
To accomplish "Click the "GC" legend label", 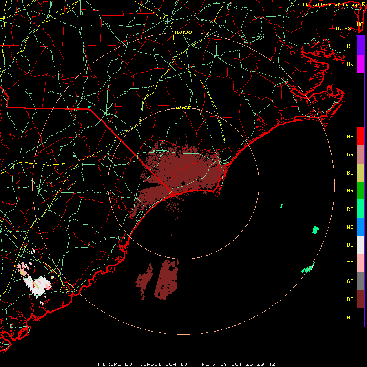I will pos(350,281).
